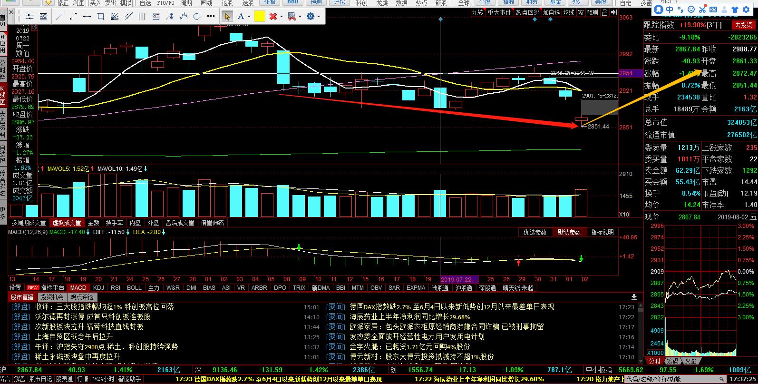Toggle the 窗 window button above the chart
This screenshot has width=758, height=384.
coord(581,12)
